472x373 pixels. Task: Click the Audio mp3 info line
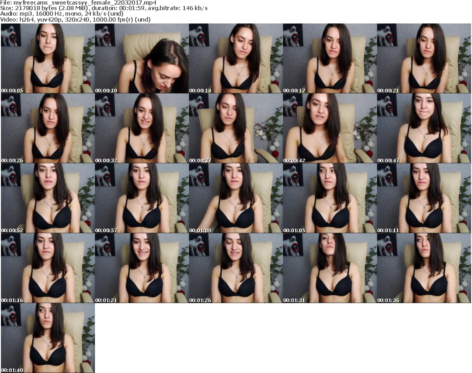(x=62, y=14)
